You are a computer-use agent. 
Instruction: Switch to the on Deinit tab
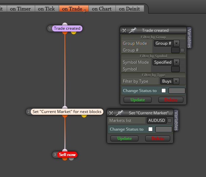(130, 9)
